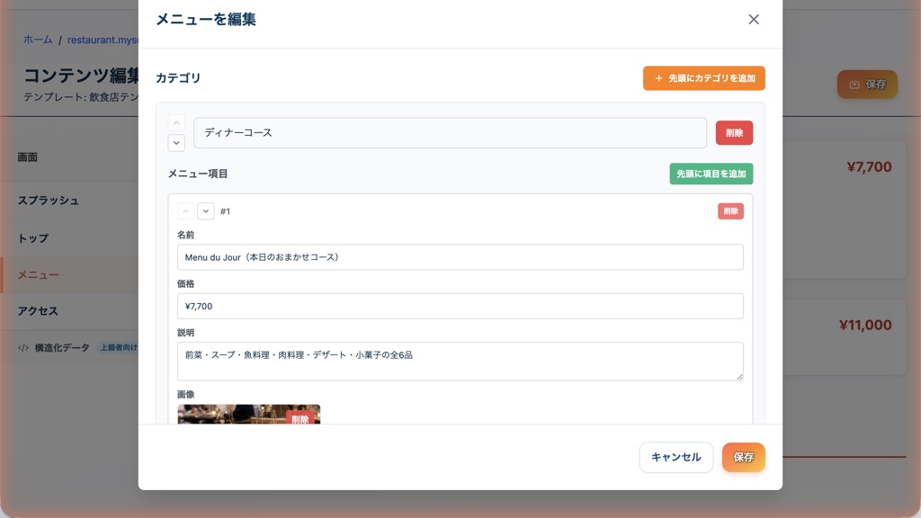This screenshot has height=518, width=921.
Task: Click the 価格 field showing ¥7,700
Action: pyautogui.click(x=460, y=306)
